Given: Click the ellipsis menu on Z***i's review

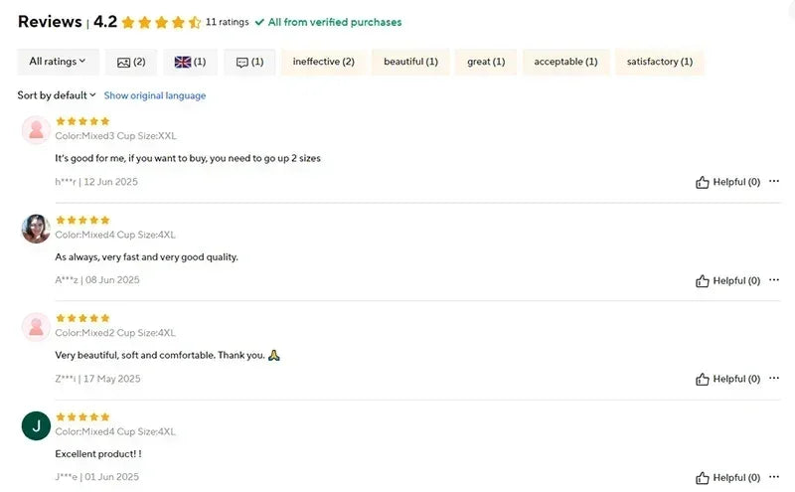Looking at the screenshot, I should click(x=774, y=378).
